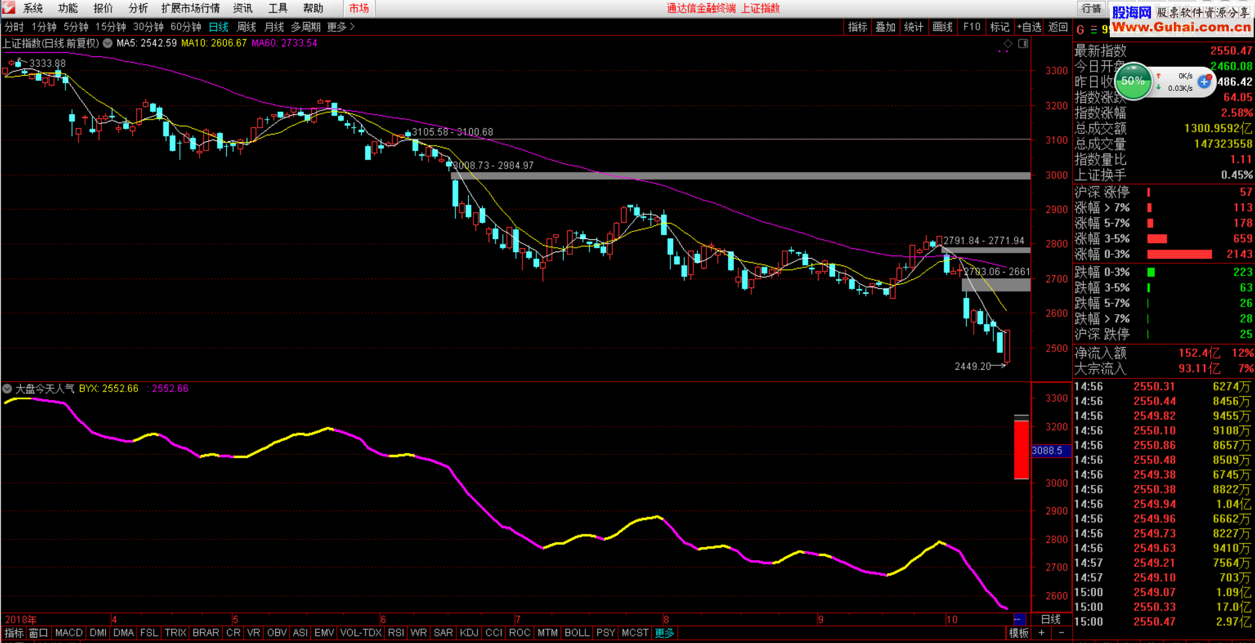Select the 周线 weekly period

[x=247, y=27]
